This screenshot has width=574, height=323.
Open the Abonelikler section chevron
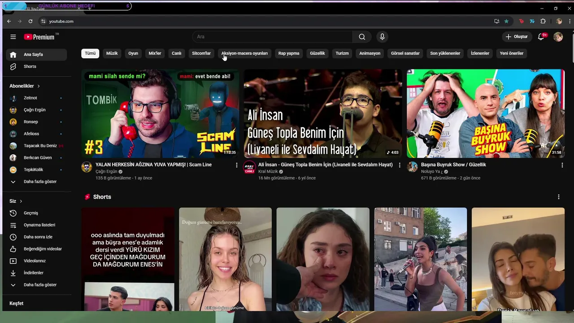[x=39, y=86]
